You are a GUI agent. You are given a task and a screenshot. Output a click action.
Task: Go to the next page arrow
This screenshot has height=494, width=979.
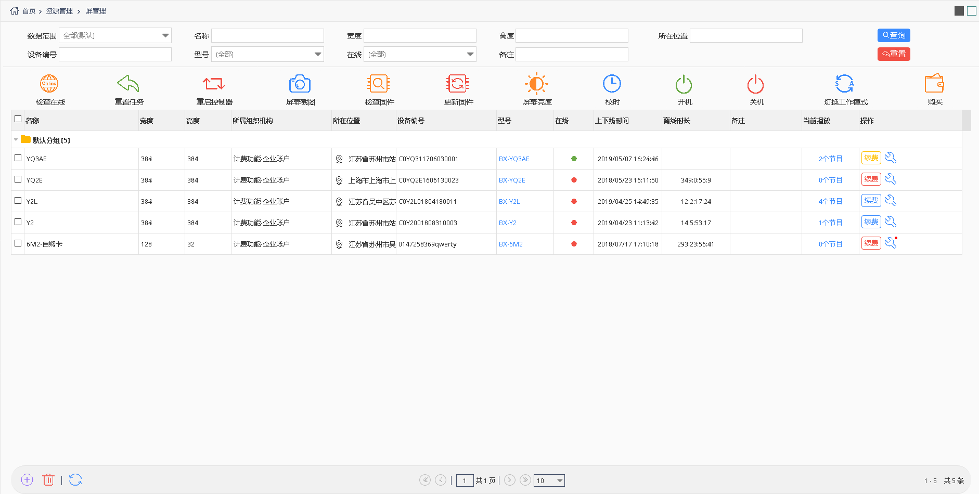tap(510, 480)
